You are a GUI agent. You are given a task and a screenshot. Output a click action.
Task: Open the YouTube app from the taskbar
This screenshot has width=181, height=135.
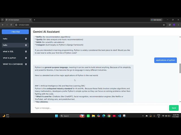pyautogui.click(x=114, y=116)
